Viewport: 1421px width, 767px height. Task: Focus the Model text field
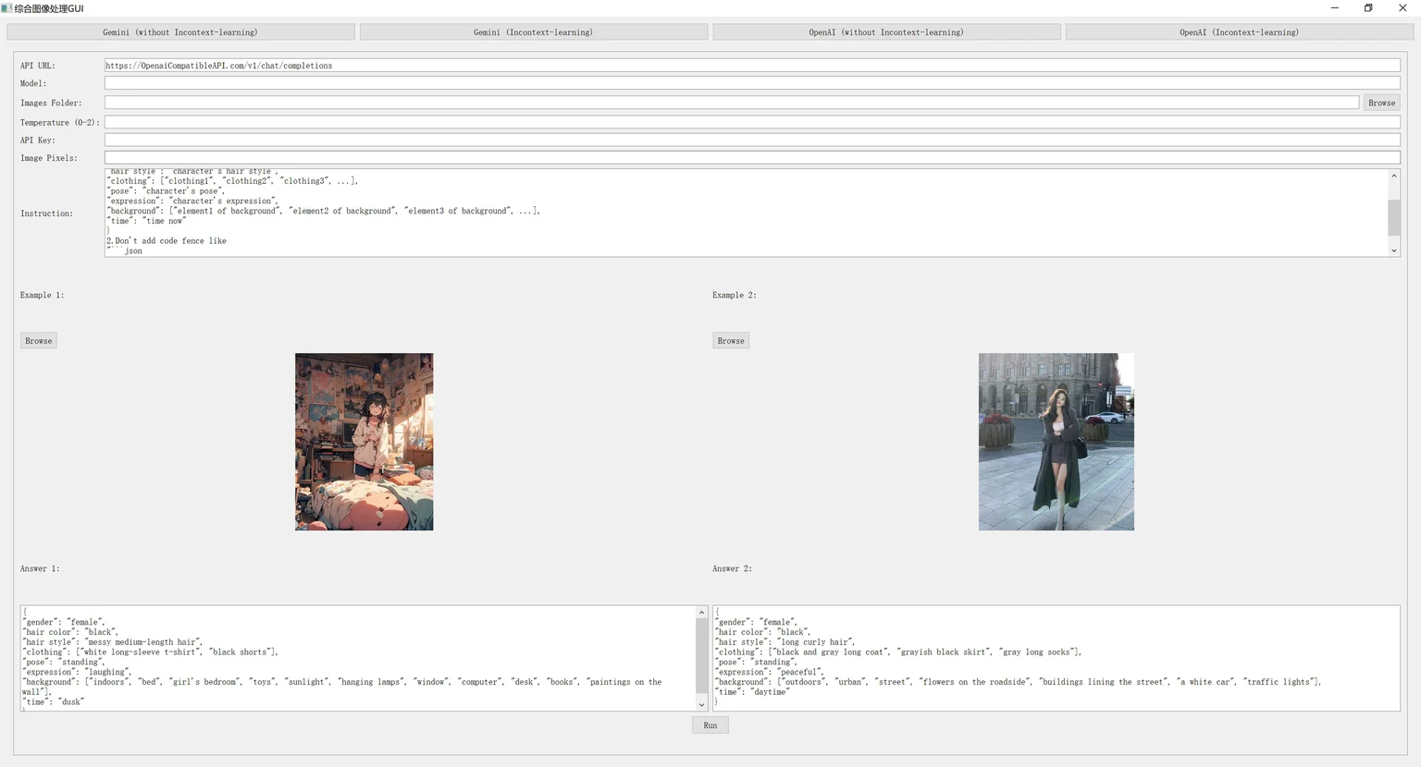[752, 83]
